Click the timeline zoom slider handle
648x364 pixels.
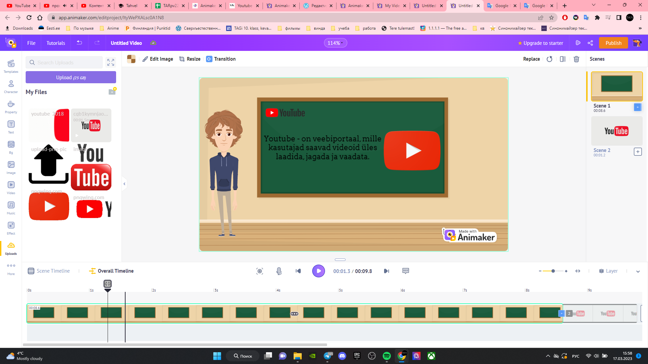[x=553, y=271]
